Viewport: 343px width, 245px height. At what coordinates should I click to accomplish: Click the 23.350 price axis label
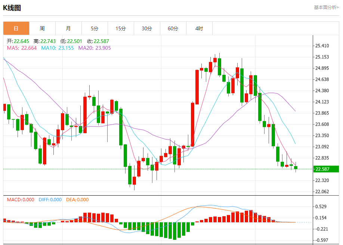[x=322, y=135]
